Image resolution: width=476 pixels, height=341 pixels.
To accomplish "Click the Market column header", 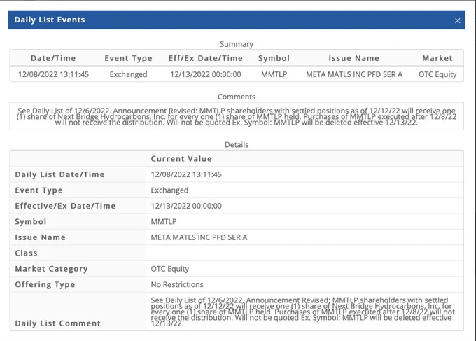I will (437, 58).
